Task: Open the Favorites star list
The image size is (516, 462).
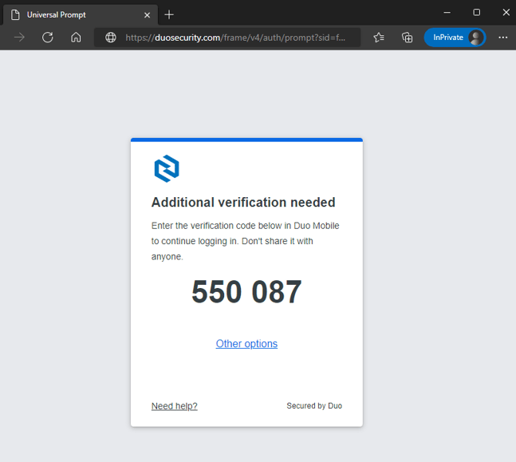Action: (379, 38)
